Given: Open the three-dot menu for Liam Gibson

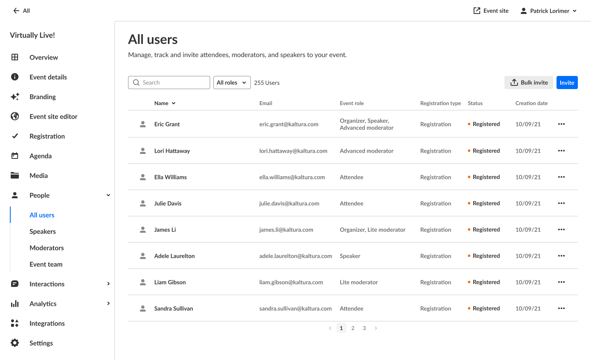Looking at the screenshot, I should 561,282.
